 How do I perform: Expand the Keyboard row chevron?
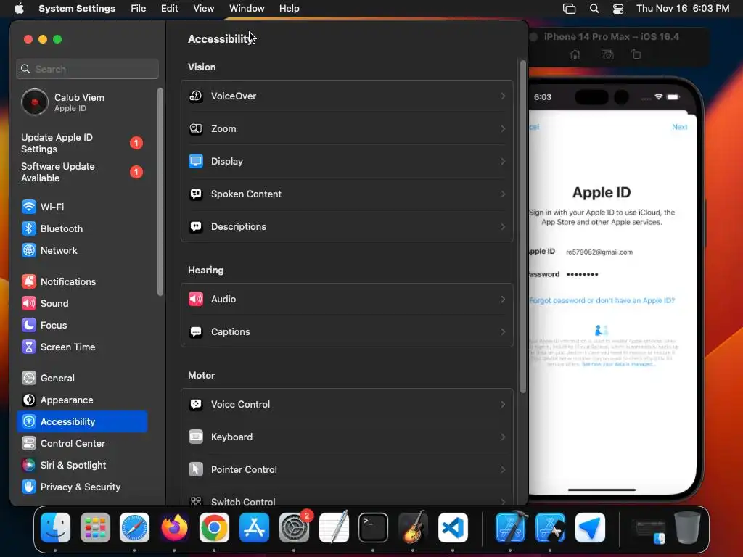(x=503, y=437)
